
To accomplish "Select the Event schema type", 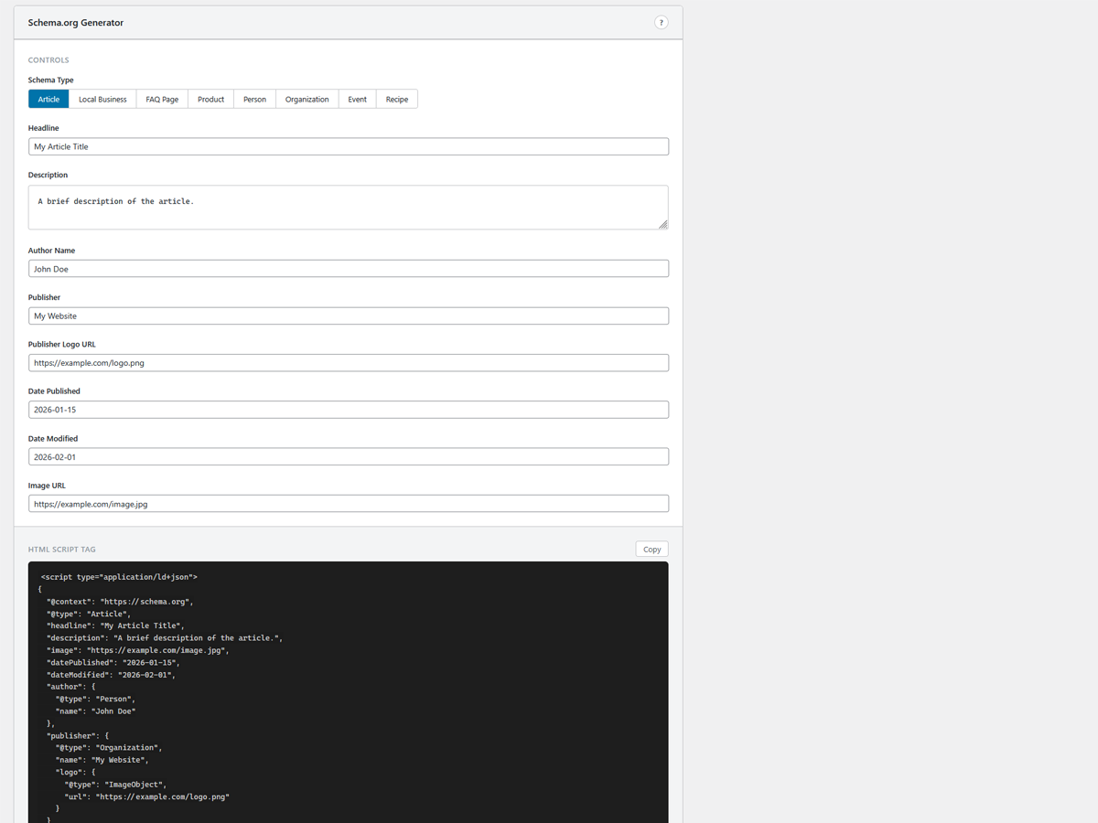I will point(357,99).
